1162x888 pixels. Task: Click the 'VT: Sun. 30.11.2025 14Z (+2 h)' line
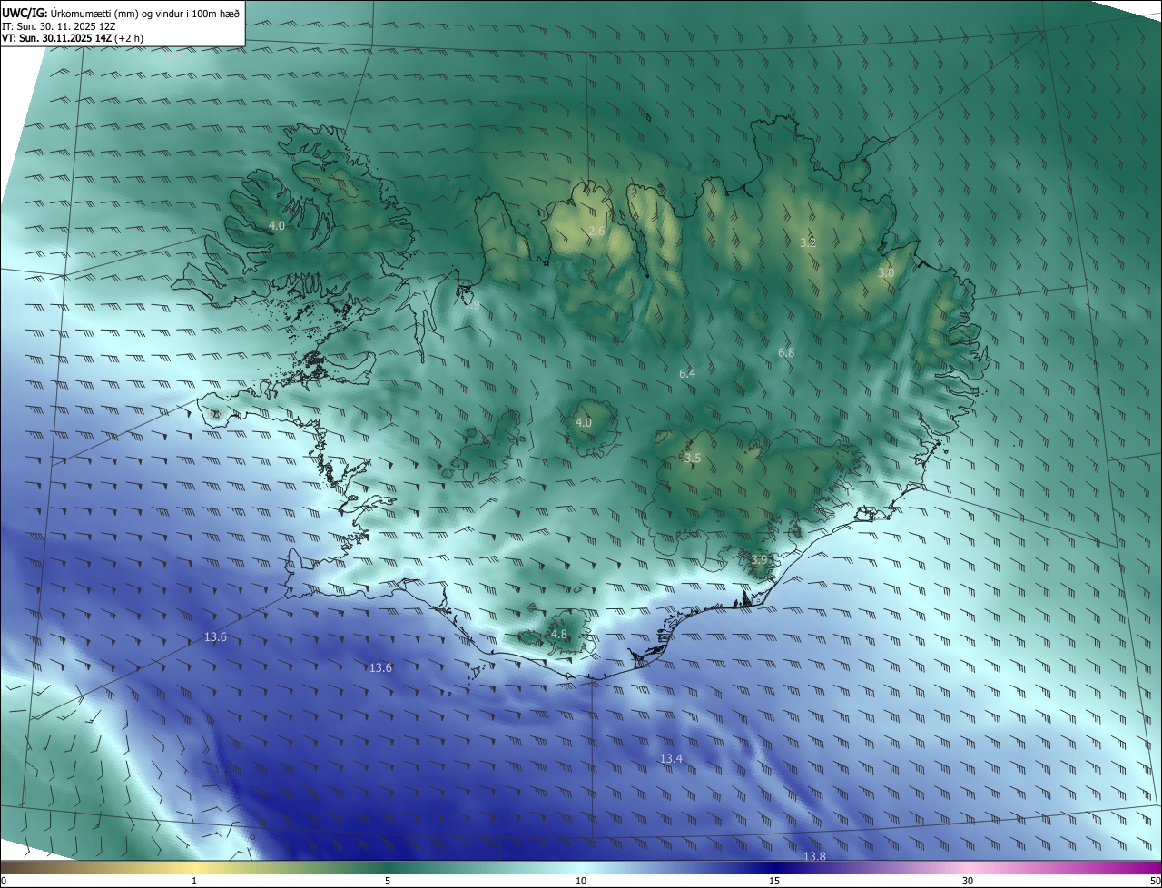click(73, 38)
